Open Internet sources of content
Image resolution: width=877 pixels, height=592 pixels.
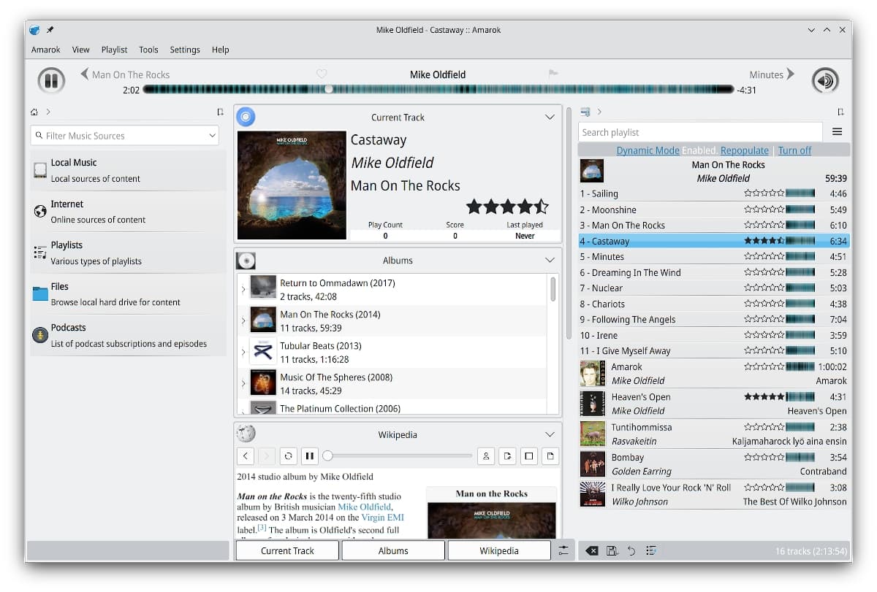click(x=129, y=212)
